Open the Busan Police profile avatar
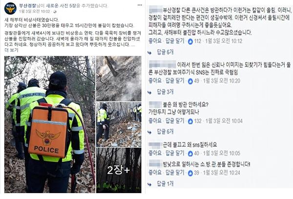Image resolution: width=293 pixels, height=199 pixels. click(x=10, y=8)
